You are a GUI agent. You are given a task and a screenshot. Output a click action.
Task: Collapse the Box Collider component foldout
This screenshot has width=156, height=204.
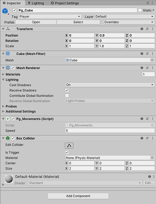point(3,138)
